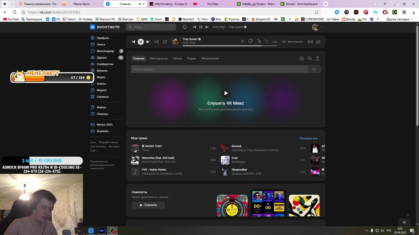Viewport: 419px width, 235px height.
Task: Open the Shazam browser extension
Action: (337, 12)
